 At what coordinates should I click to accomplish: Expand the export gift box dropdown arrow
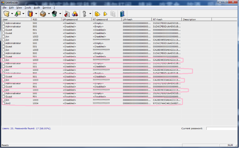point(36,14)
